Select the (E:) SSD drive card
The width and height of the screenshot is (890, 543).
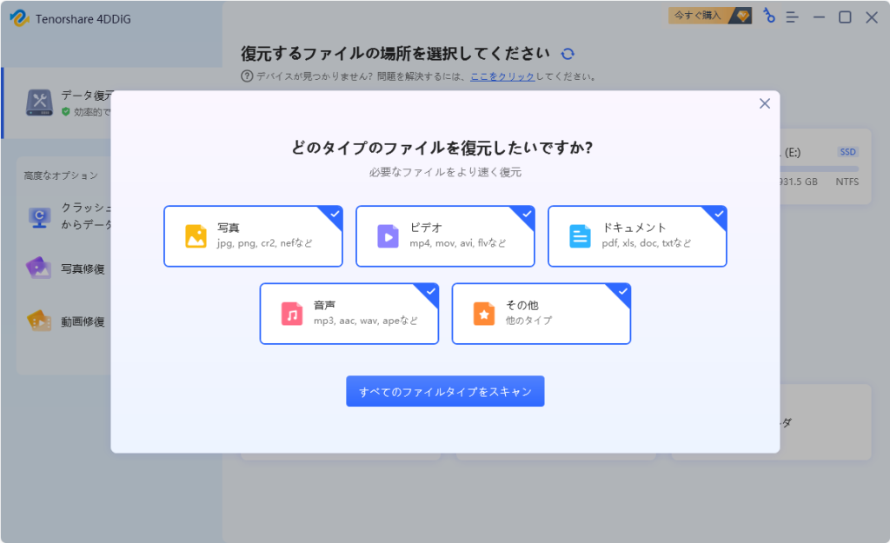click(x=826, y=167)
